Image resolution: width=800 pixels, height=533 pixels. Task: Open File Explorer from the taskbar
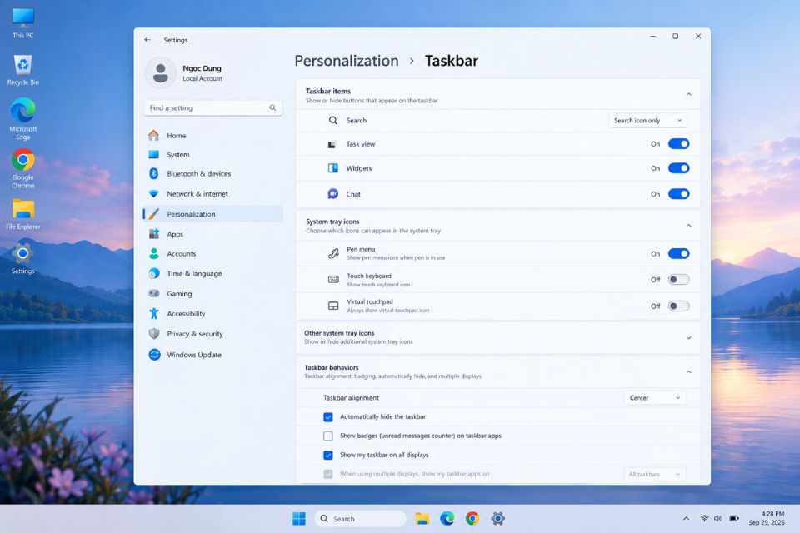(422, 519)
